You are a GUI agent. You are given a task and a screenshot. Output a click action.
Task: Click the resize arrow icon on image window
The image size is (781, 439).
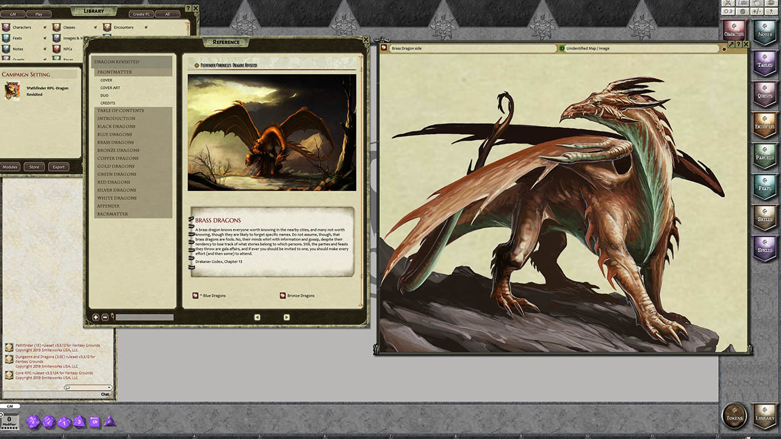tap(732, 45)
